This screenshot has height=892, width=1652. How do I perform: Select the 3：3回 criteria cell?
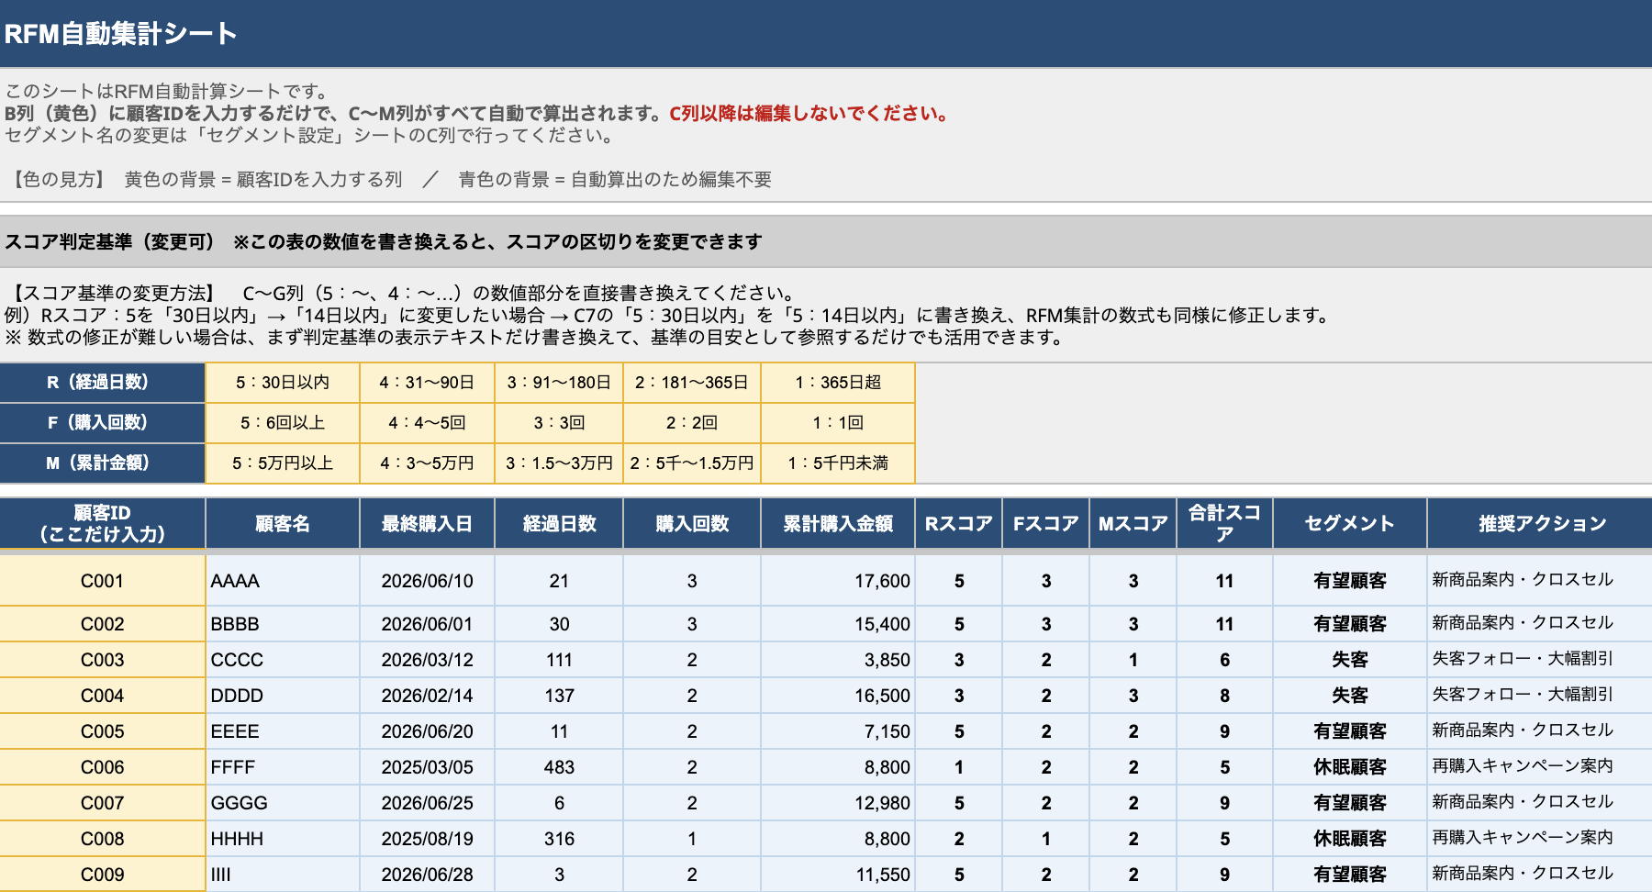(559, 423)
